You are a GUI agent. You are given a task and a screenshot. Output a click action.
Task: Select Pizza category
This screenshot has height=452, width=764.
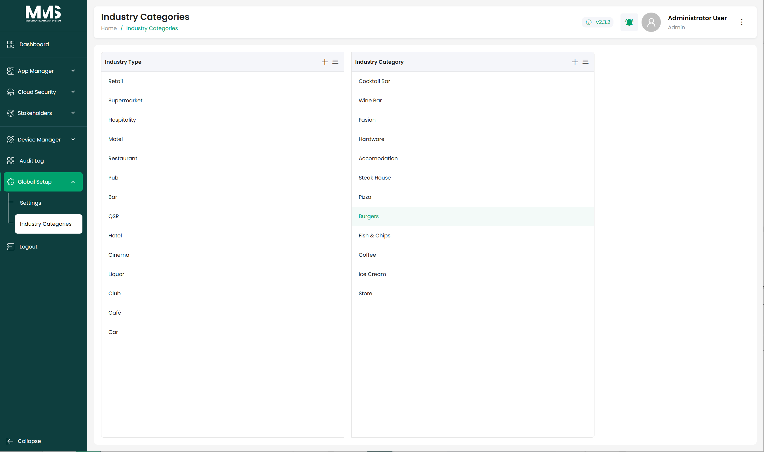point(473,197)
